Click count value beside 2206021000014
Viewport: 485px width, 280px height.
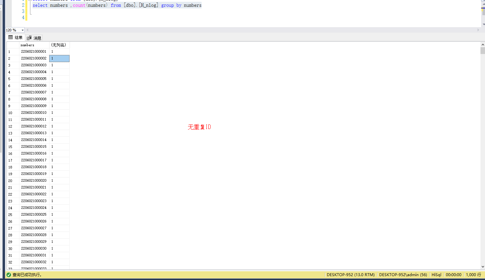pos(59,140)
